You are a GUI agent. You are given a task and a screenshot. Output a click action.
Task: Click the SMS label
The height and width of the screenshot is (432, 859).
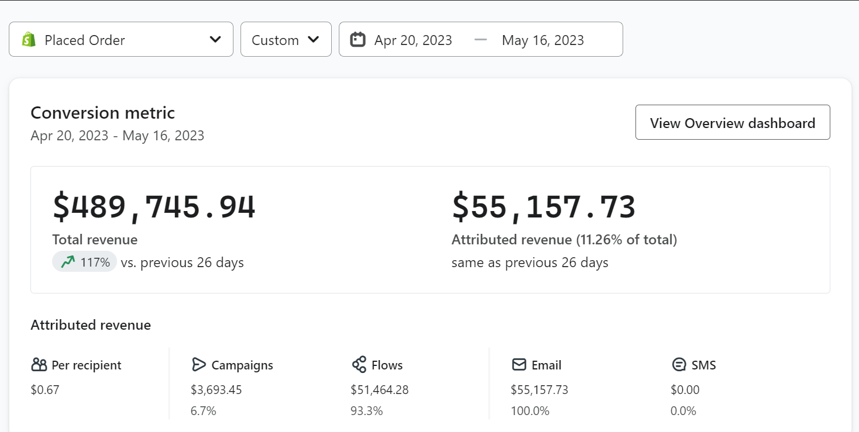[x=704, y=365]
